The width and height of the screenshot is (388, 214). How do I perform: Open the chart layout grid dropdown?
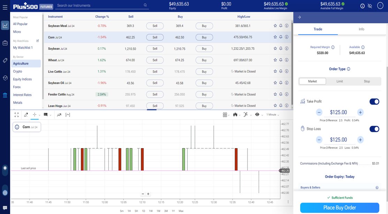pos(225,114)
